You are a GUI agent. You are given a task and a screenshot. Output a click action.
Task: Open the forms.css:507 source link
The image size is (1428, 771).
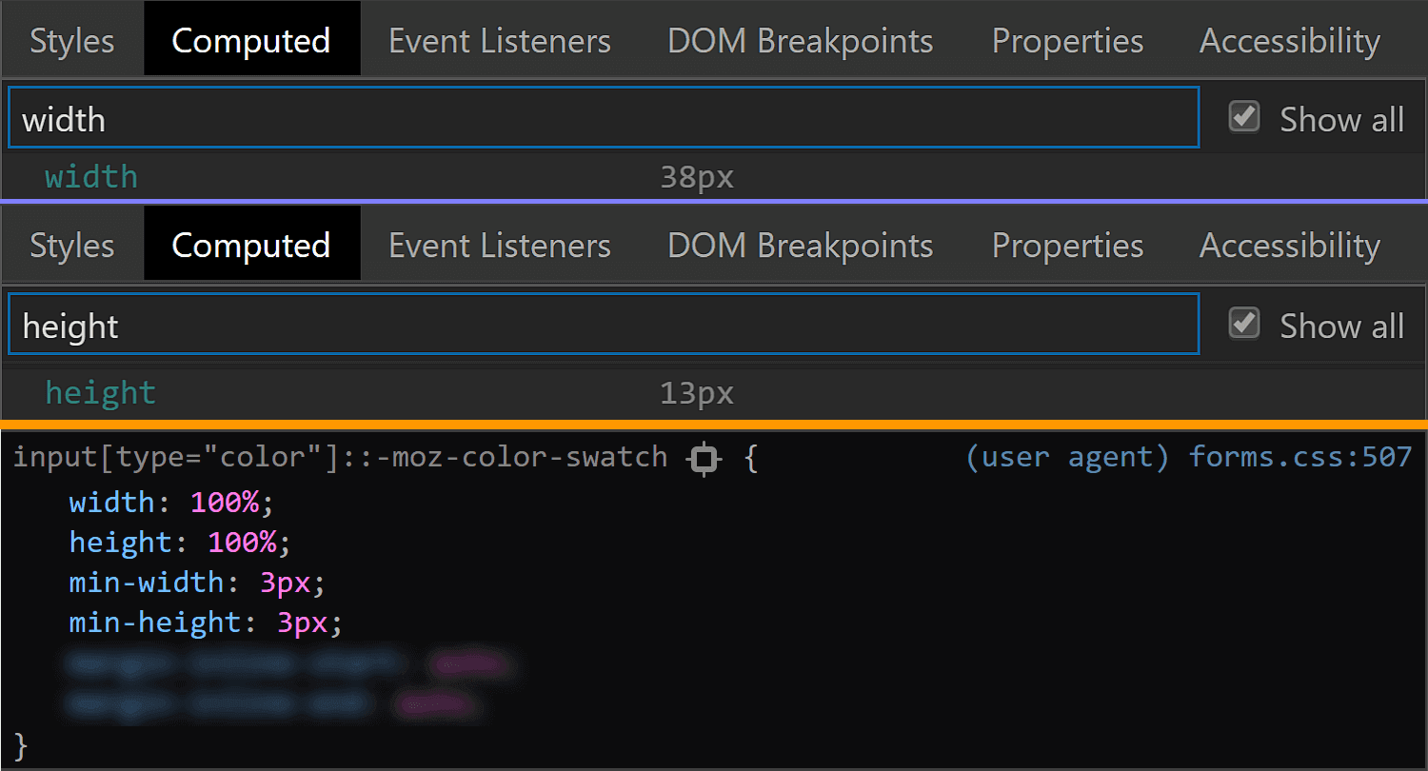pos(1299,457)
